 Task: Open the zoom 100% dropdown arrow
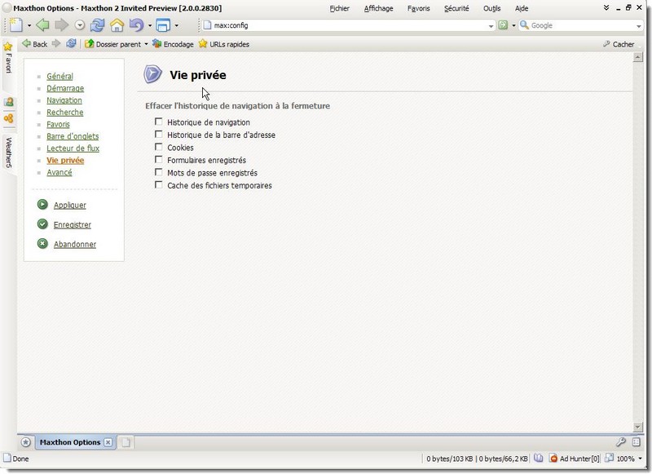tap(640, 458)
